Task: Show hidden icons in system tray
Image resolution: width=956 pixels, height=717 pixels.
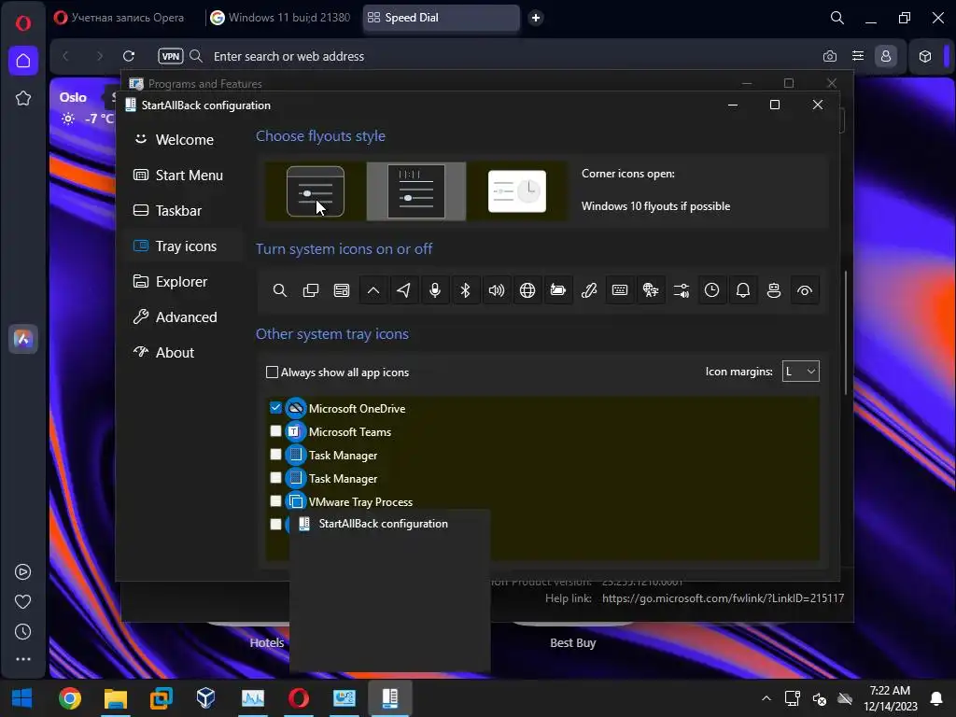Action: pyautogui.click(x=766, y=698)
